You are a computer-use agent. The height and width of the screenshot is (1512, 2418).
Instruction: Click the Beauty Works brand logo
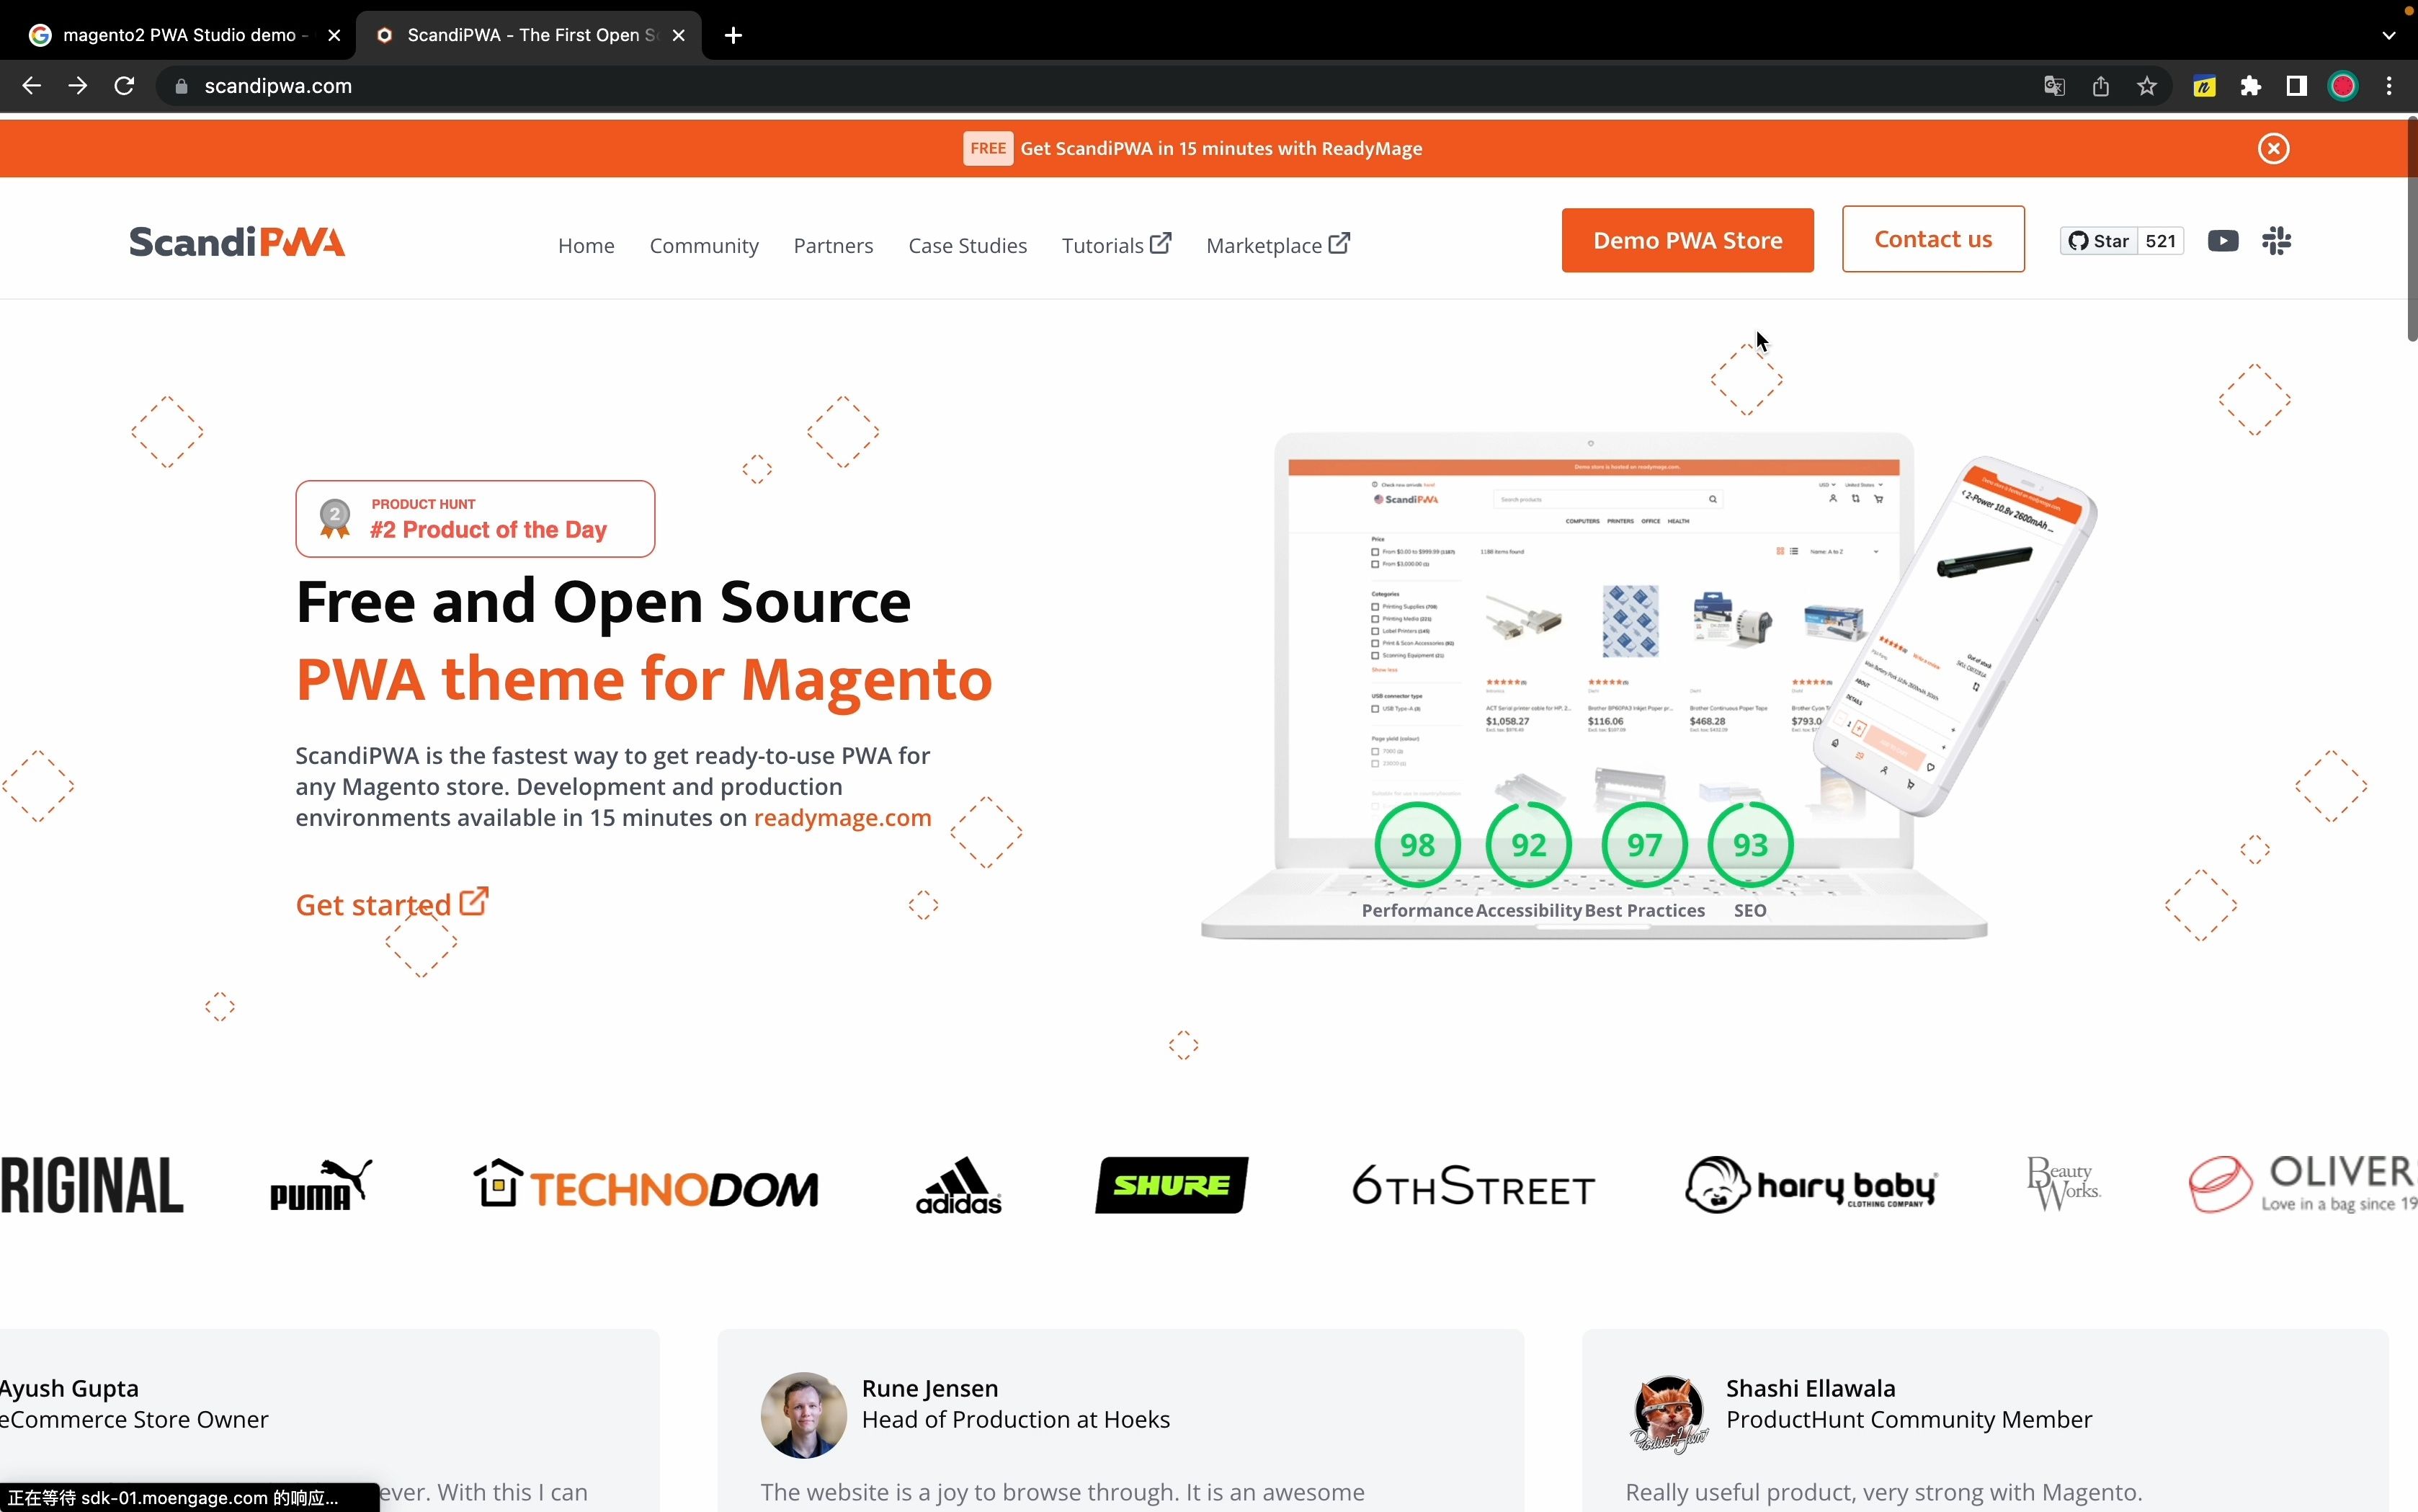click(2063, 1184)
